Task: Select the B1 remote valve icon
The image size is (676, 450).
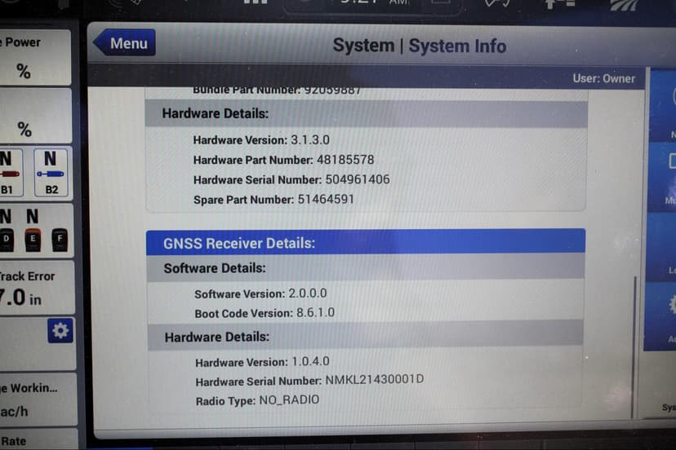Action: 10,172
